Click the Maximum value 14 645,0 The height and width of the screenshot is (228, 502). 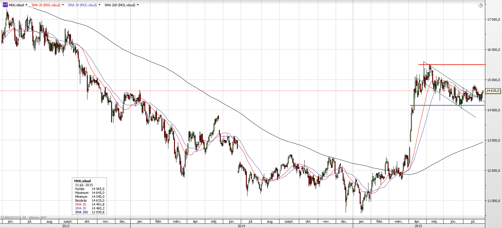click(98, 193)
